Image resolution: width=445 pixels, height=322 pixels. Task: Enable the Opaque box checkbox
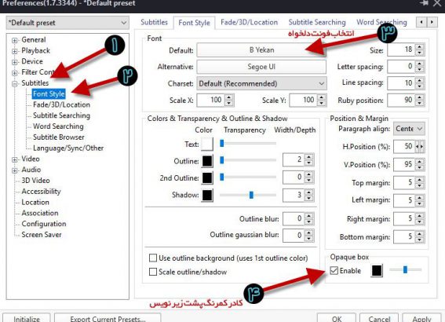pyautogui.click(x=334, y=271)
